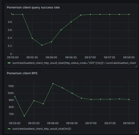Select the lowest success rate data point

click(42, 45)
